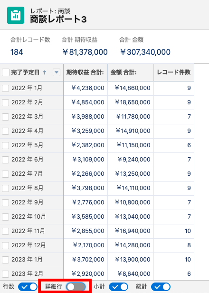Switch off the 総計 toggle
This screenshot has width=209, height=293.
tap(161, 287)
